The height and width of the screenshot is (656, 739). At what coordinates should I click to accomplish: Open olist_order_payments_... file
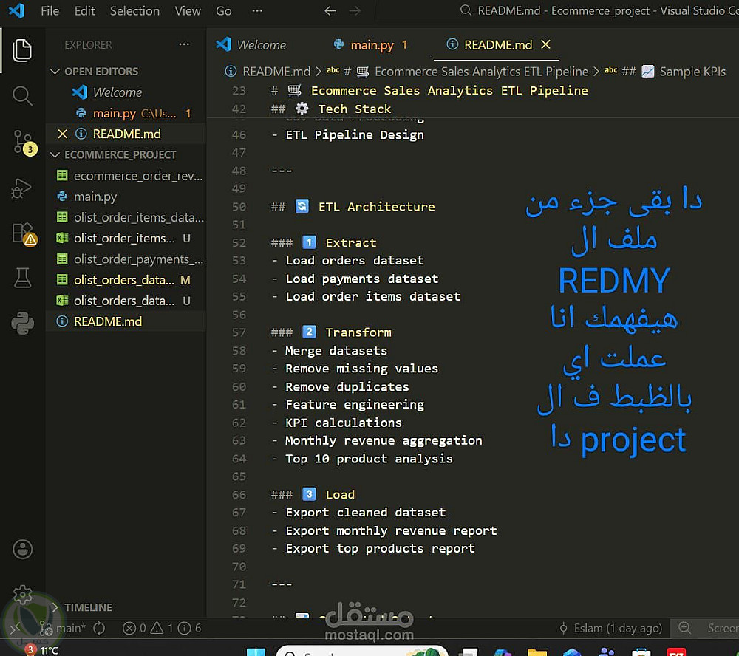126,259
